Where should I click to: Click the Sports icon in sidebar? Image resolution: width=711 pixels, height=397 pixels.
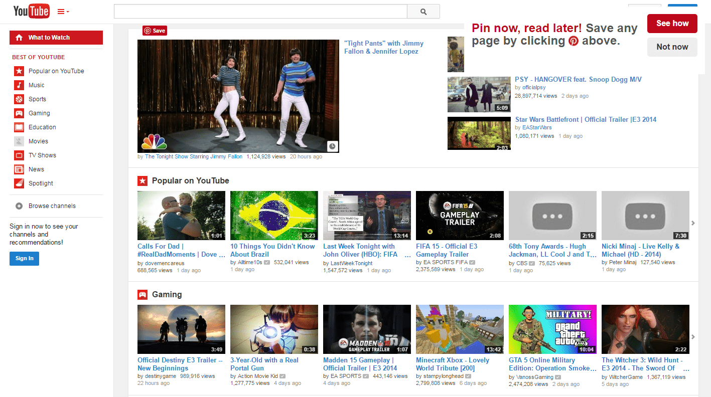[x=19, y=99]
